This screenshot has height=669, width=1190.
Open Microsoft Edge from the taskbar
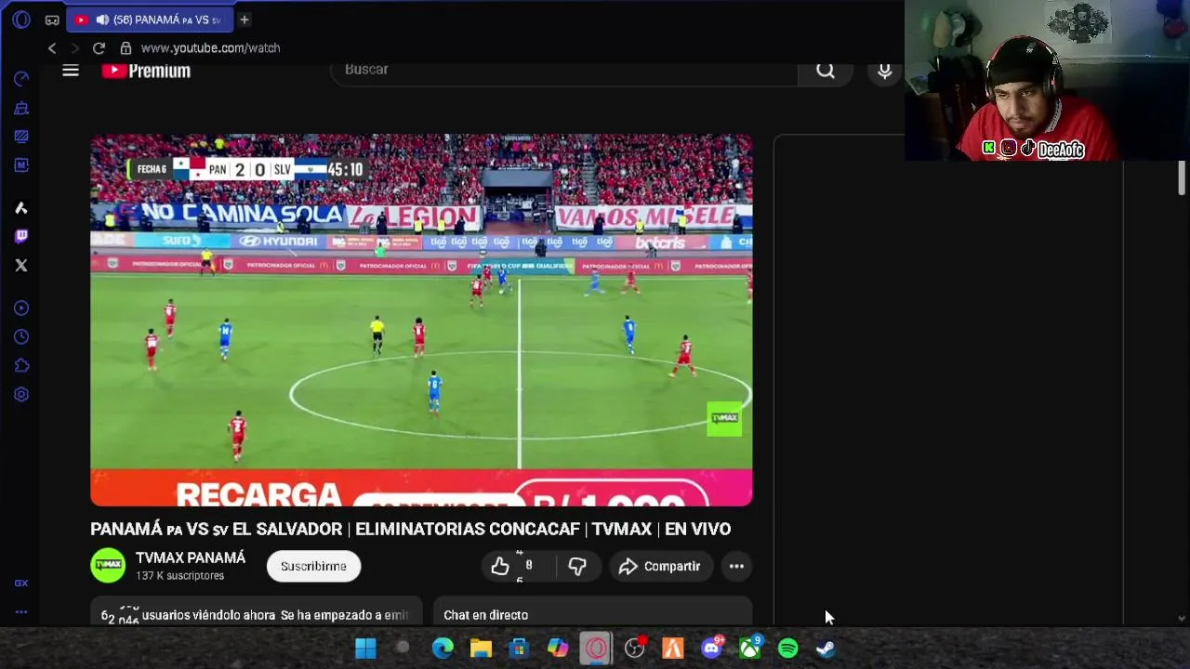click(x=443, y=649)
